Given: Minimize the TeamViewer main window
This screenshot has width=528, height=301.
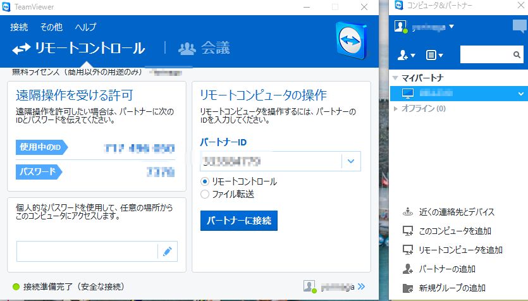Looking at the screenshot, I should [307, 7].
